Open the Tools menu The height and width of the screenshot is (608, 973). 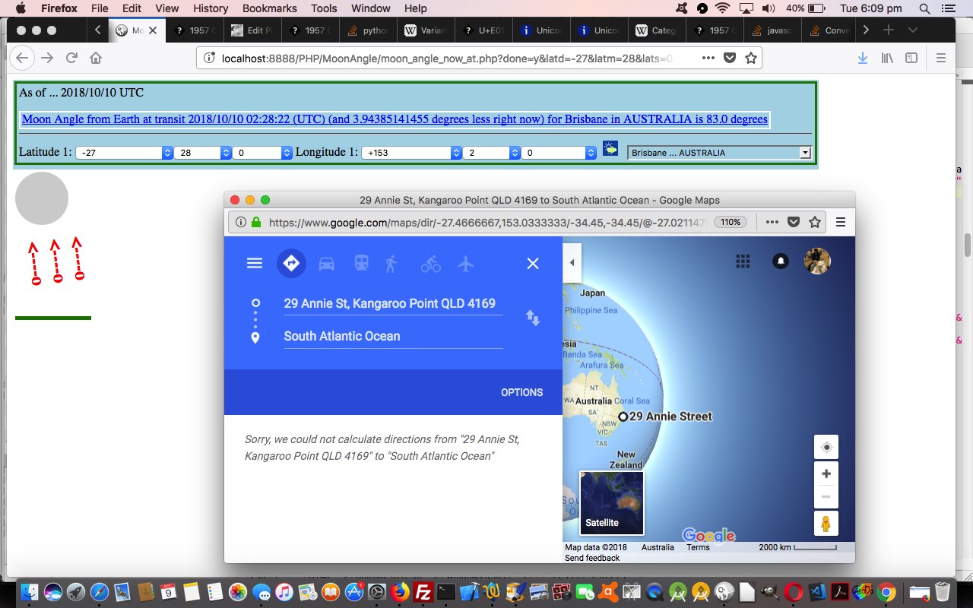(324, 8)
